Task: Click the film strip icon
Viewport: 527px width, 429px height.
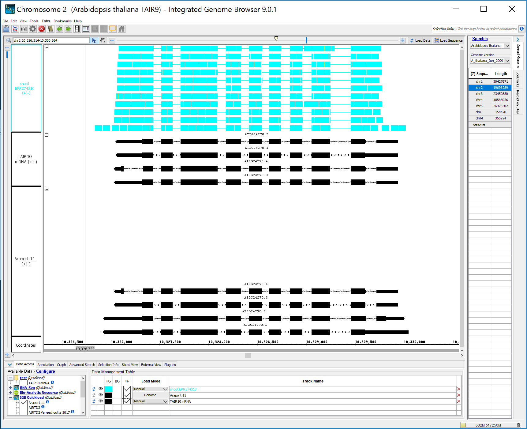Action: [77, 29]
